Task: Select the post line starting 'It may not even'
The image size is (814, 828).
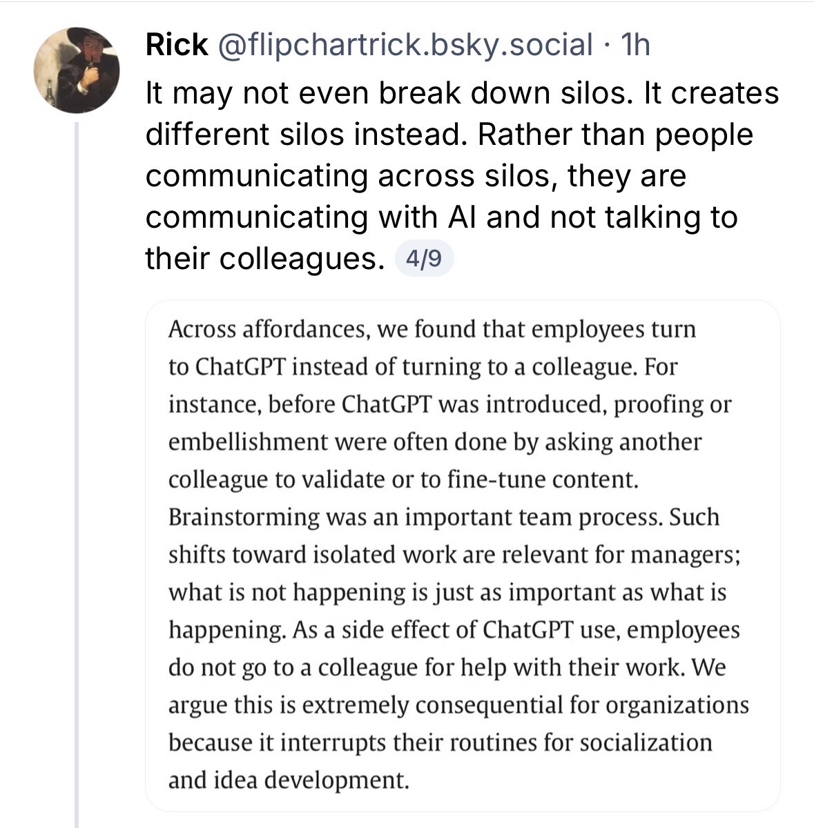Action: (462, 93)
